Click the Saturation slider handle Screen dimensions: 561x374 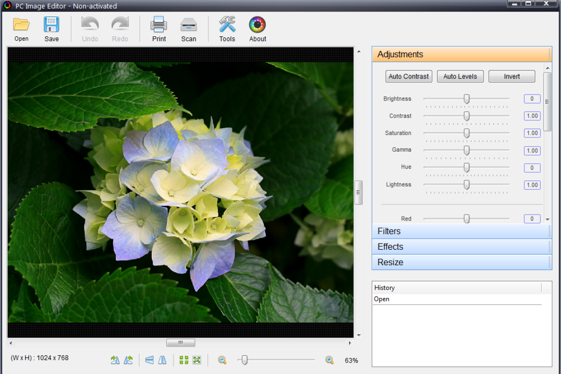click(466, 133)
